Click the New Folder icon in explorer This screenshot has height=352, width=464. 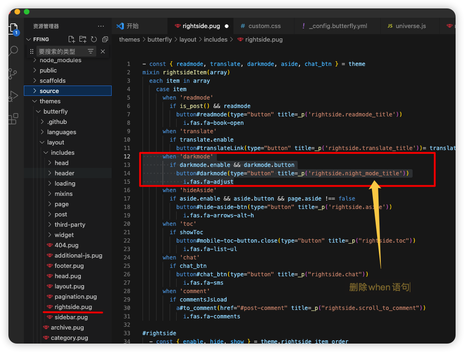[x=83, y=39]
